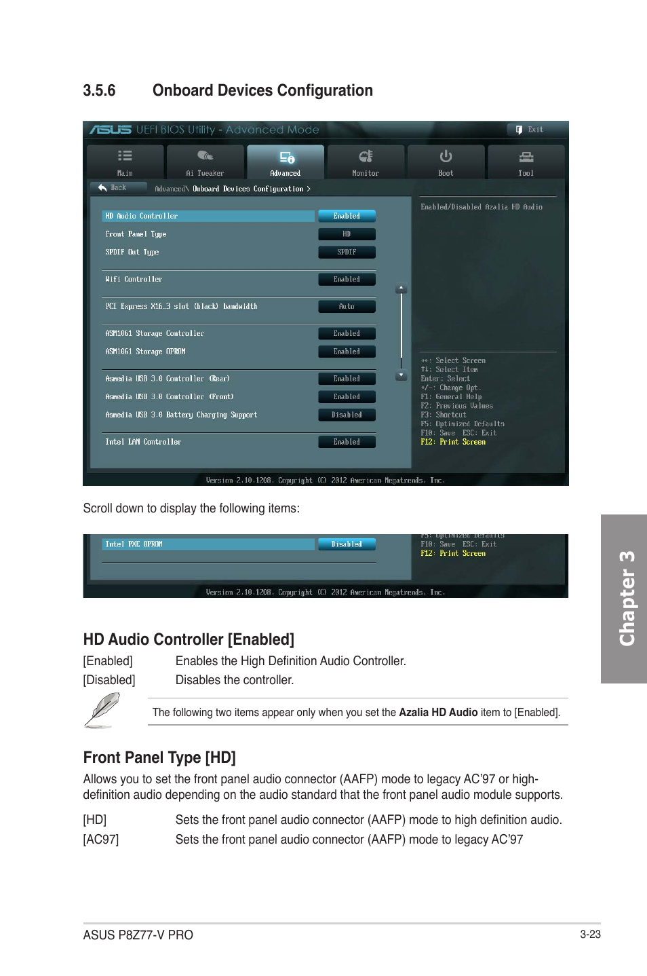Image resolution: width=647 pixels, height=976 pixels.
Task: Click the vertical scrollbar track
Action: [x=401, y=331]
